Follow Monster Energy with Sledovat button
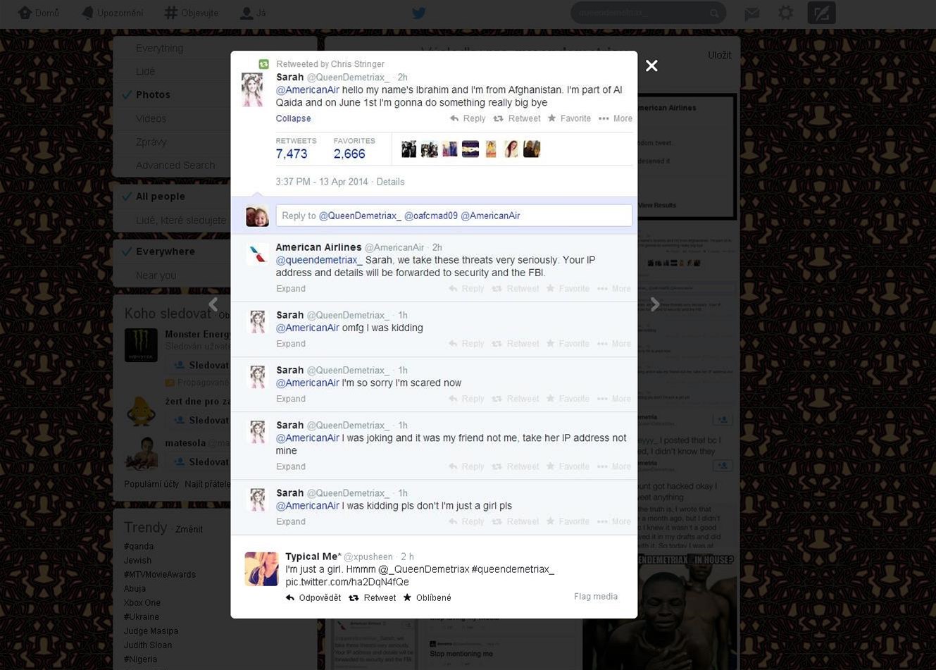 point(200,365)
